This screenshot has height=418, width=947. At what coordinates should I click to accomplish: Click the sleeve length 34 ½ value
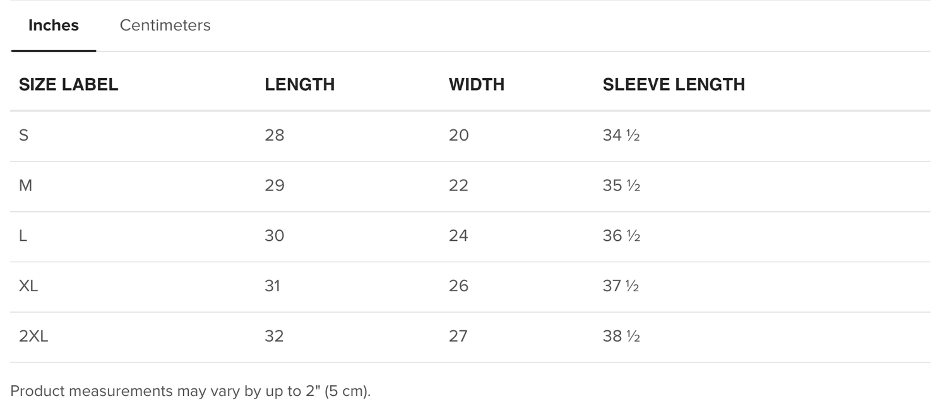tap(621, 135)
